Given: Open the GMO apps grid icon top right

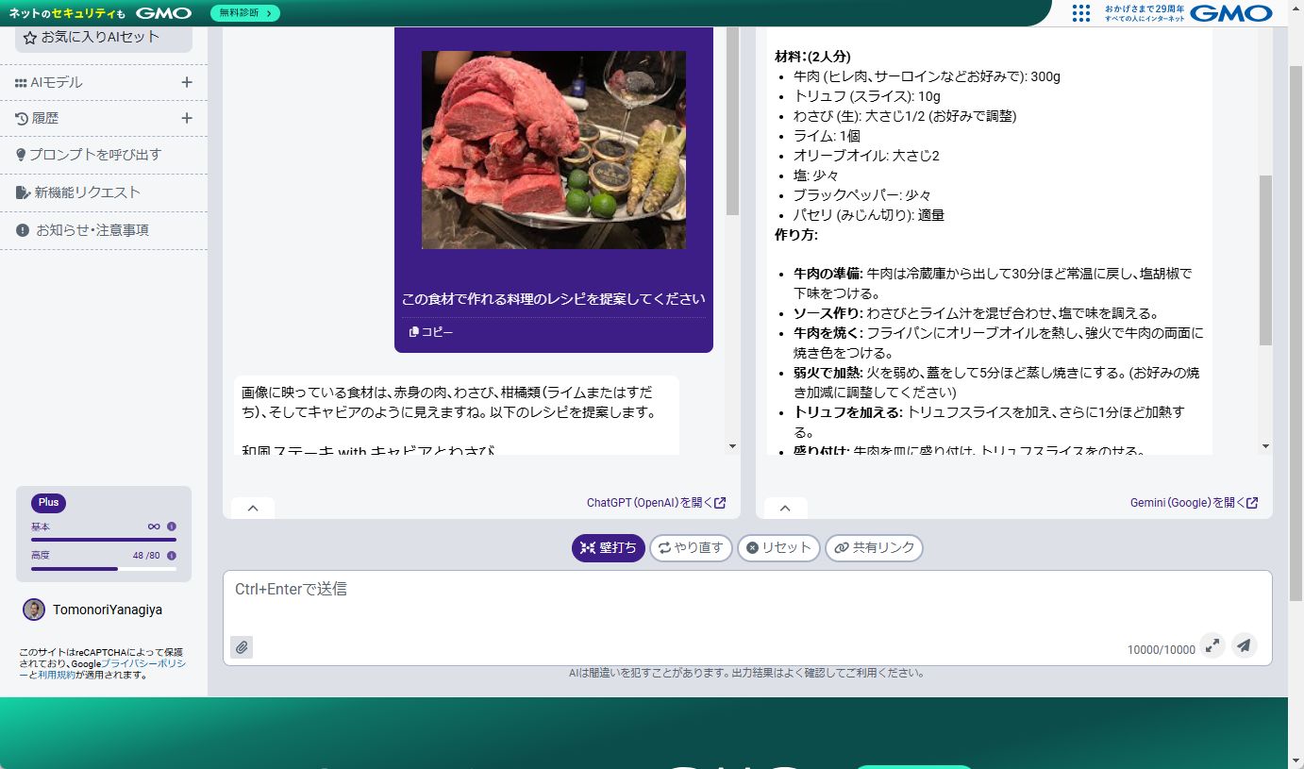Looking at the screenshot, I should pyautogui.click(x=1080, y=13).
